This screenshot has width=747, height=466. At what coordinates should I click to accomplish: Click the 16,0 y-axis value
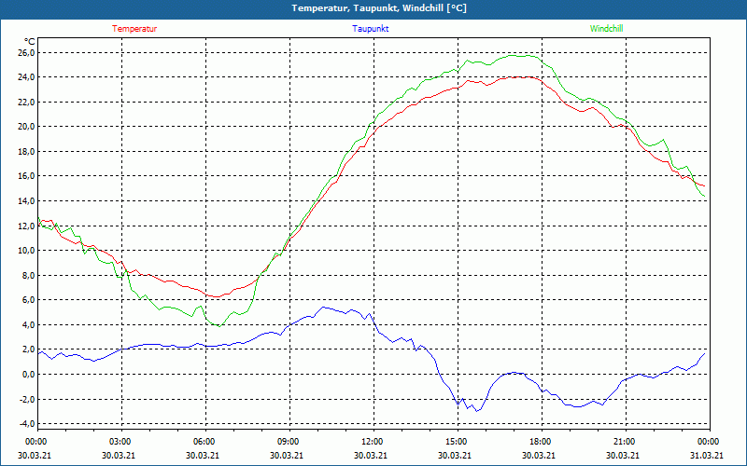pos(26,176)
